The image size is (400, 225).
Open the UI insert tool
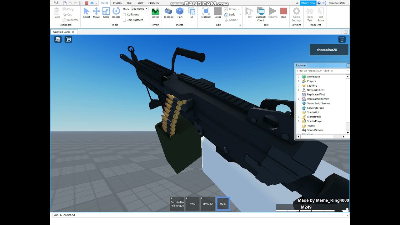pyautogui.click(x=192, y=13)
